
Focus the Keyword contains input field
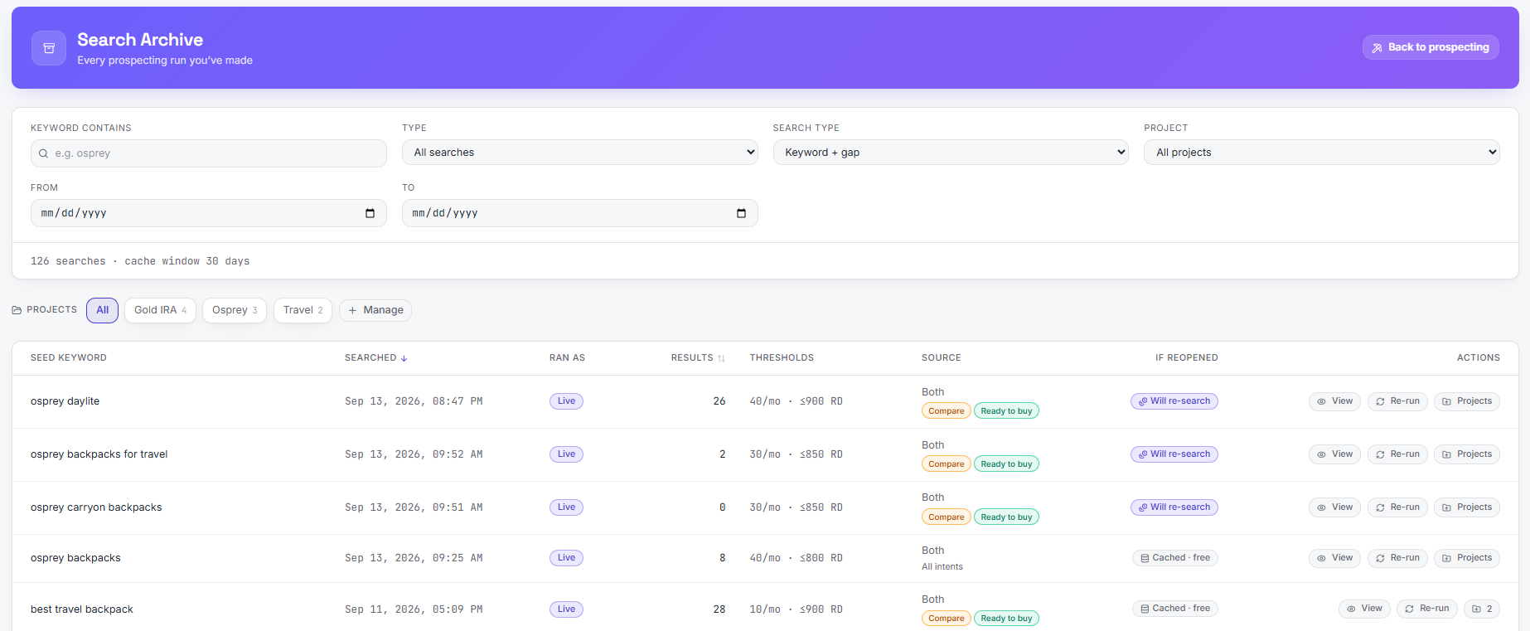point(209,153)
